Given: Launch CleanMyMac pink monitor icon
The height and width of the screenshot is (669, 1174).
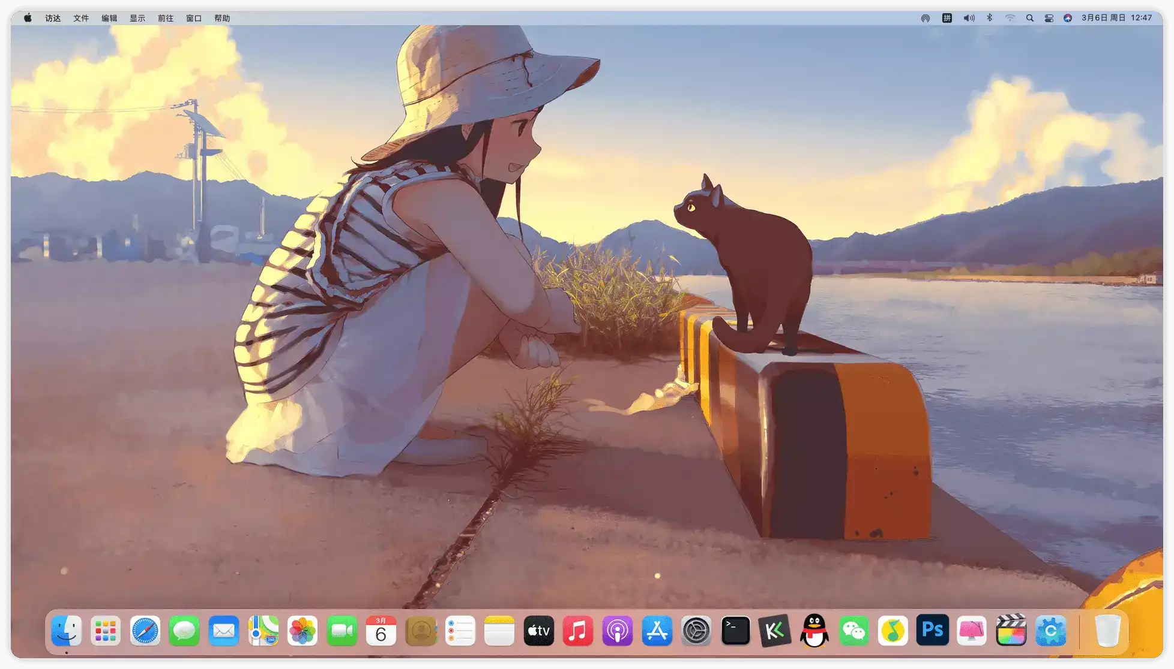Looking at the screenshot, I should point(972,631).
